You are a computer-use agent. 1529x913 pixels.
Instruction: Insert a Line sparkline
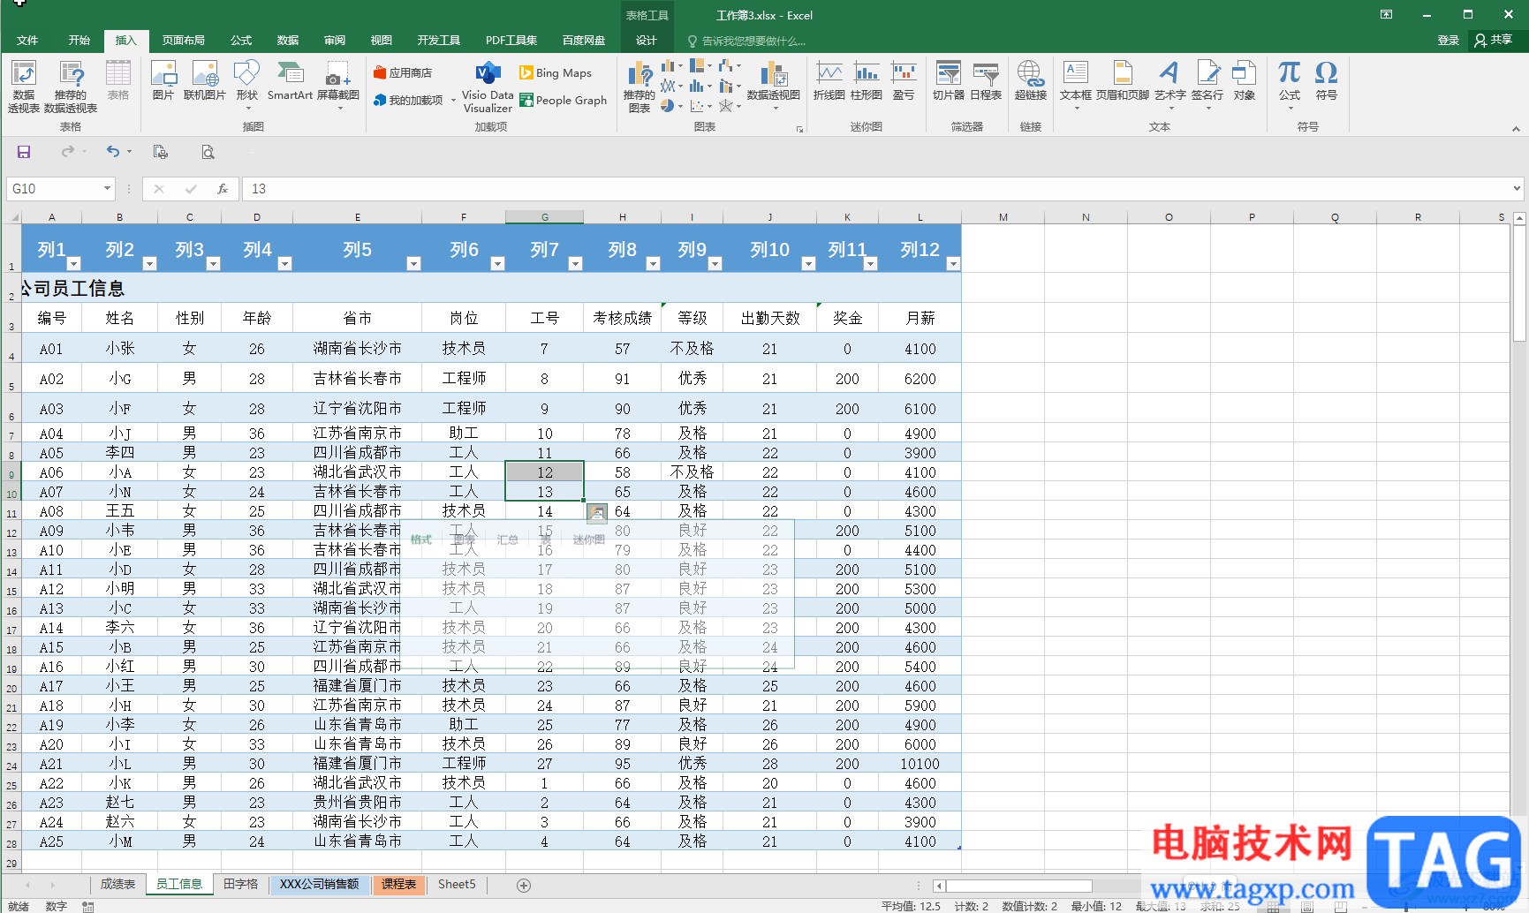click(829, 80)
